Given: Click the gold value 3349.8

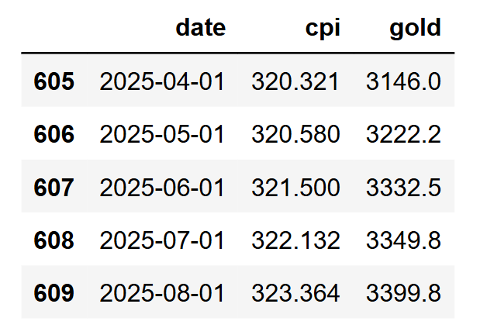Looking at the screenshot, I should [403, 240].
